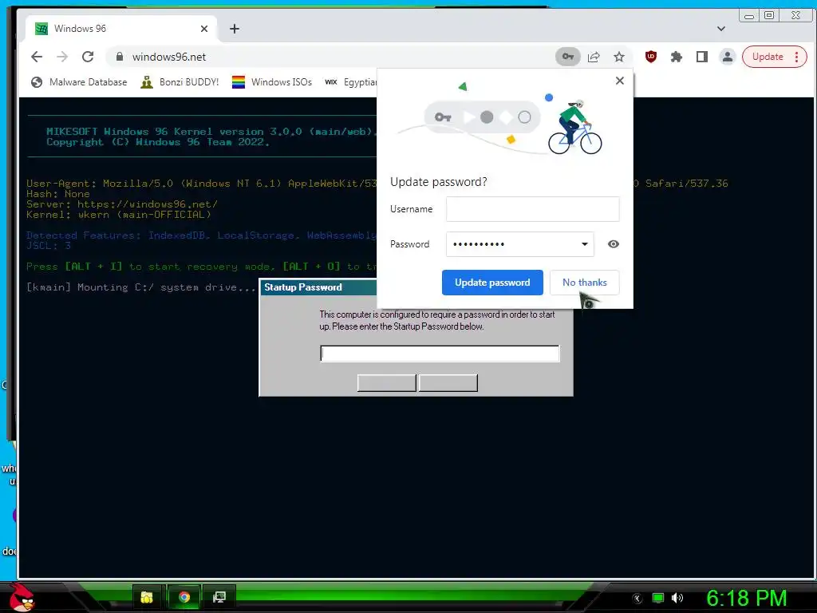
Task: Click "Copyright (C) Windows 96 Team 2022."
Action: [158, 142]
